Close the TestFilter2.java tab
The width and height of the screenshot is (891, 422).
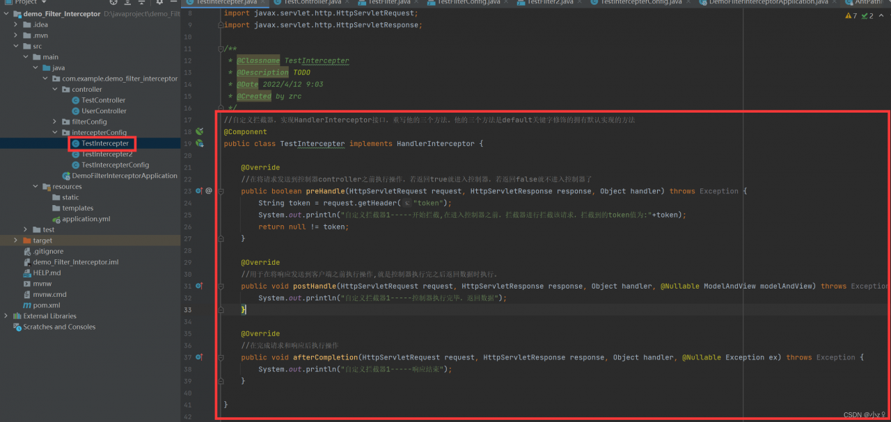pyautogui.click(x=580, y=2)
